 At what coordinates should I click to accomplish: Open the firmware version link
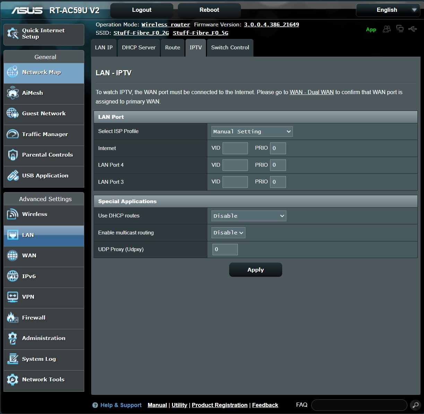(x=271, y=25)
